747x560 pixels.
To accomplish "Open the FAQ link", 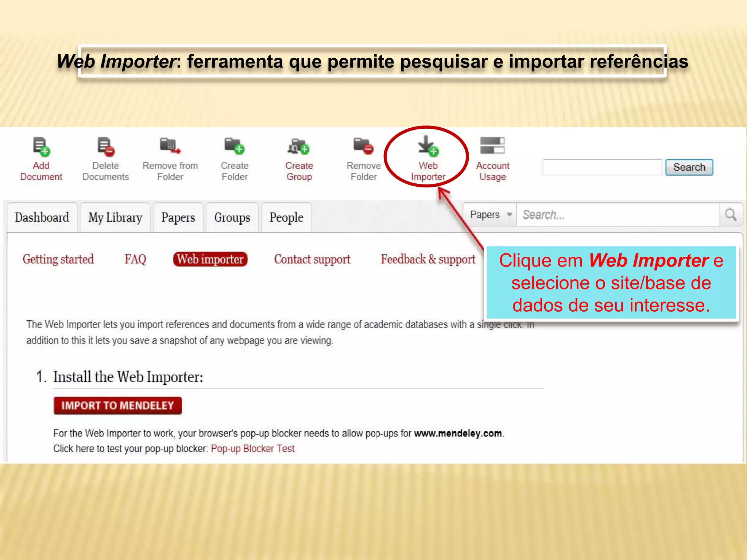I will click(135, 259).
